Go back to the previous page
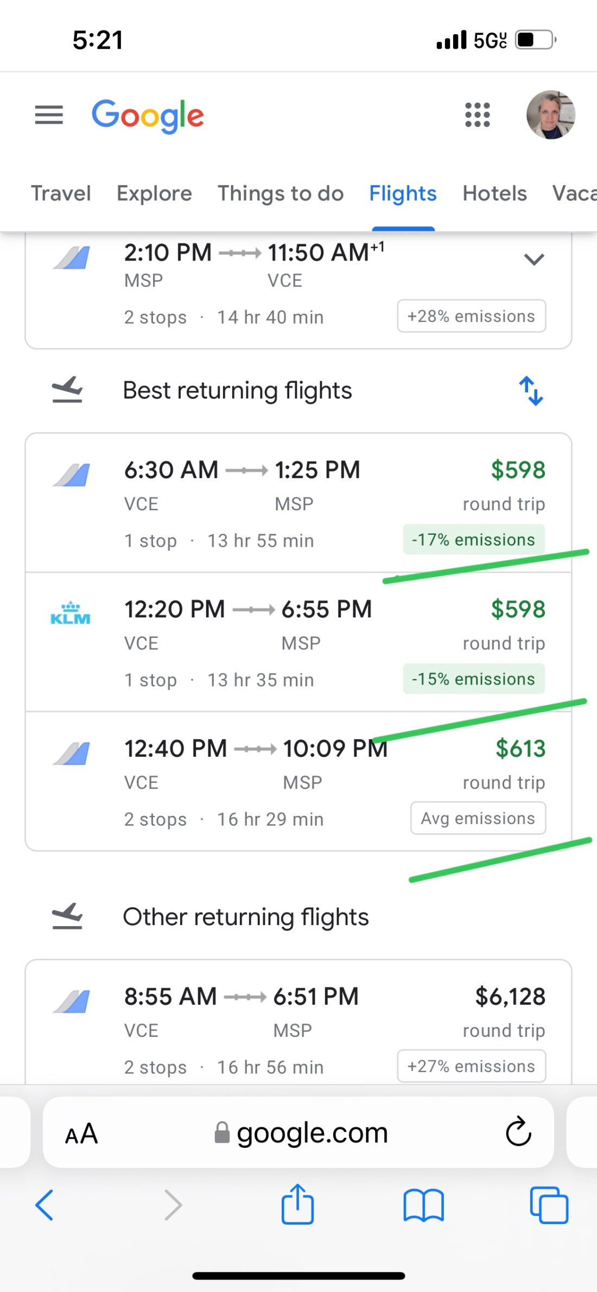The image size is (597, 1292). tap(45, 1205)
